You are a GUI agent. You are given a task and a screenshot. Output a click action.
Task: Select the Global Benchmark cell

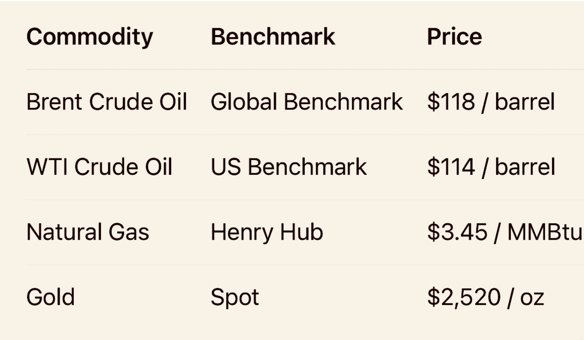click(306, 102)
